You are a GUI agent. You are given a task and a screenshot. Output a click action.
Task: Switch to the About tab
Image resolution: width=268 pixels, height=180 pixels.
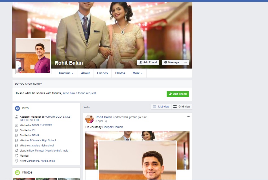[85, 73]
